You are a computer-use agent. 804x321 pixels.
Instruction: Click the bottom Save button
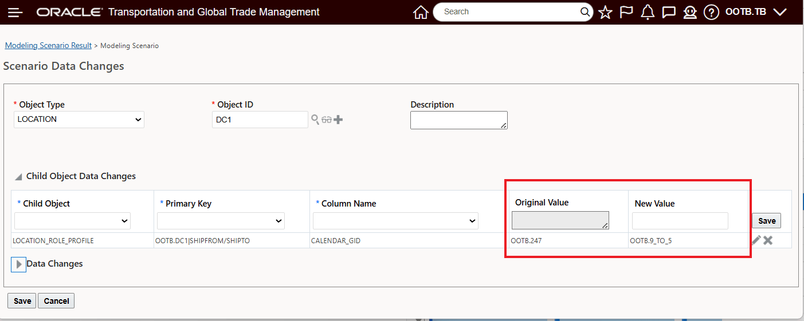coord(22,301)
